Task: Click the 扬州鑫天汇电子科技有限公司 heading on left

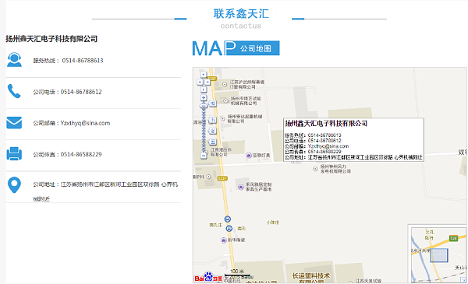Action: (51, 39)
